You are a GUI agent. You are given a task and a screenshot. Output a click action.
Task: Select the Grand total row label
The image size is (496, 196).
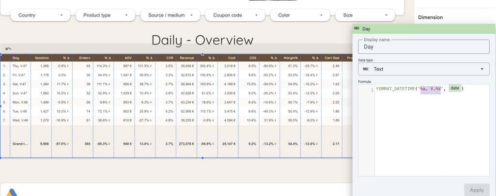point(19,144)
